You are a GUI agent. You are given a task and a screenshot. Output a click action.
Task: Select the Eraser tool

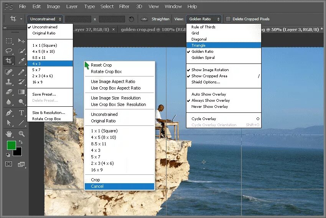pos(9,92)
